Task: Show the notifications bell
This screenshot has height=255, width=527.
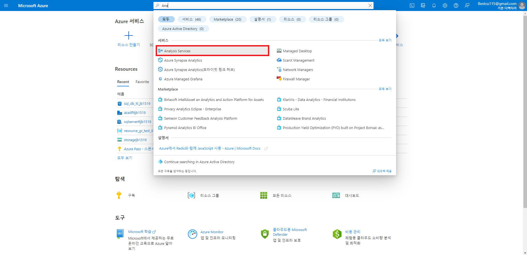Action: pyautogui.click(x=434, y=6)
